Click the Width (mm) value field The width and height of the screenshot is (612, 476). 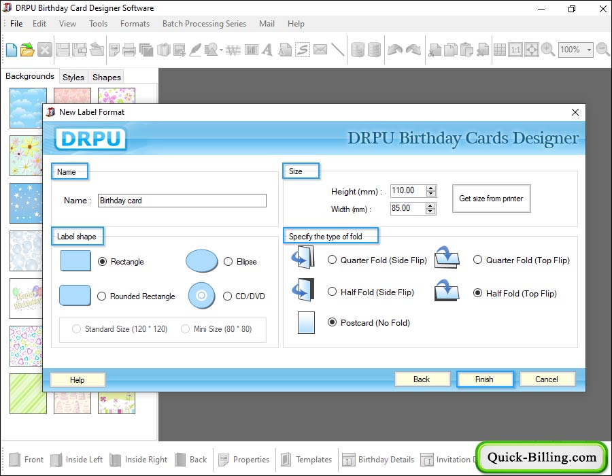(408, 208)
